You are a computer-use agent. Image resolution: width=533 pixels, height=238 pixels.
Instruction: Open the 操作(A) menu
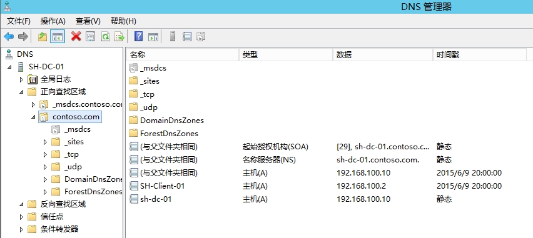coord(53,21)
